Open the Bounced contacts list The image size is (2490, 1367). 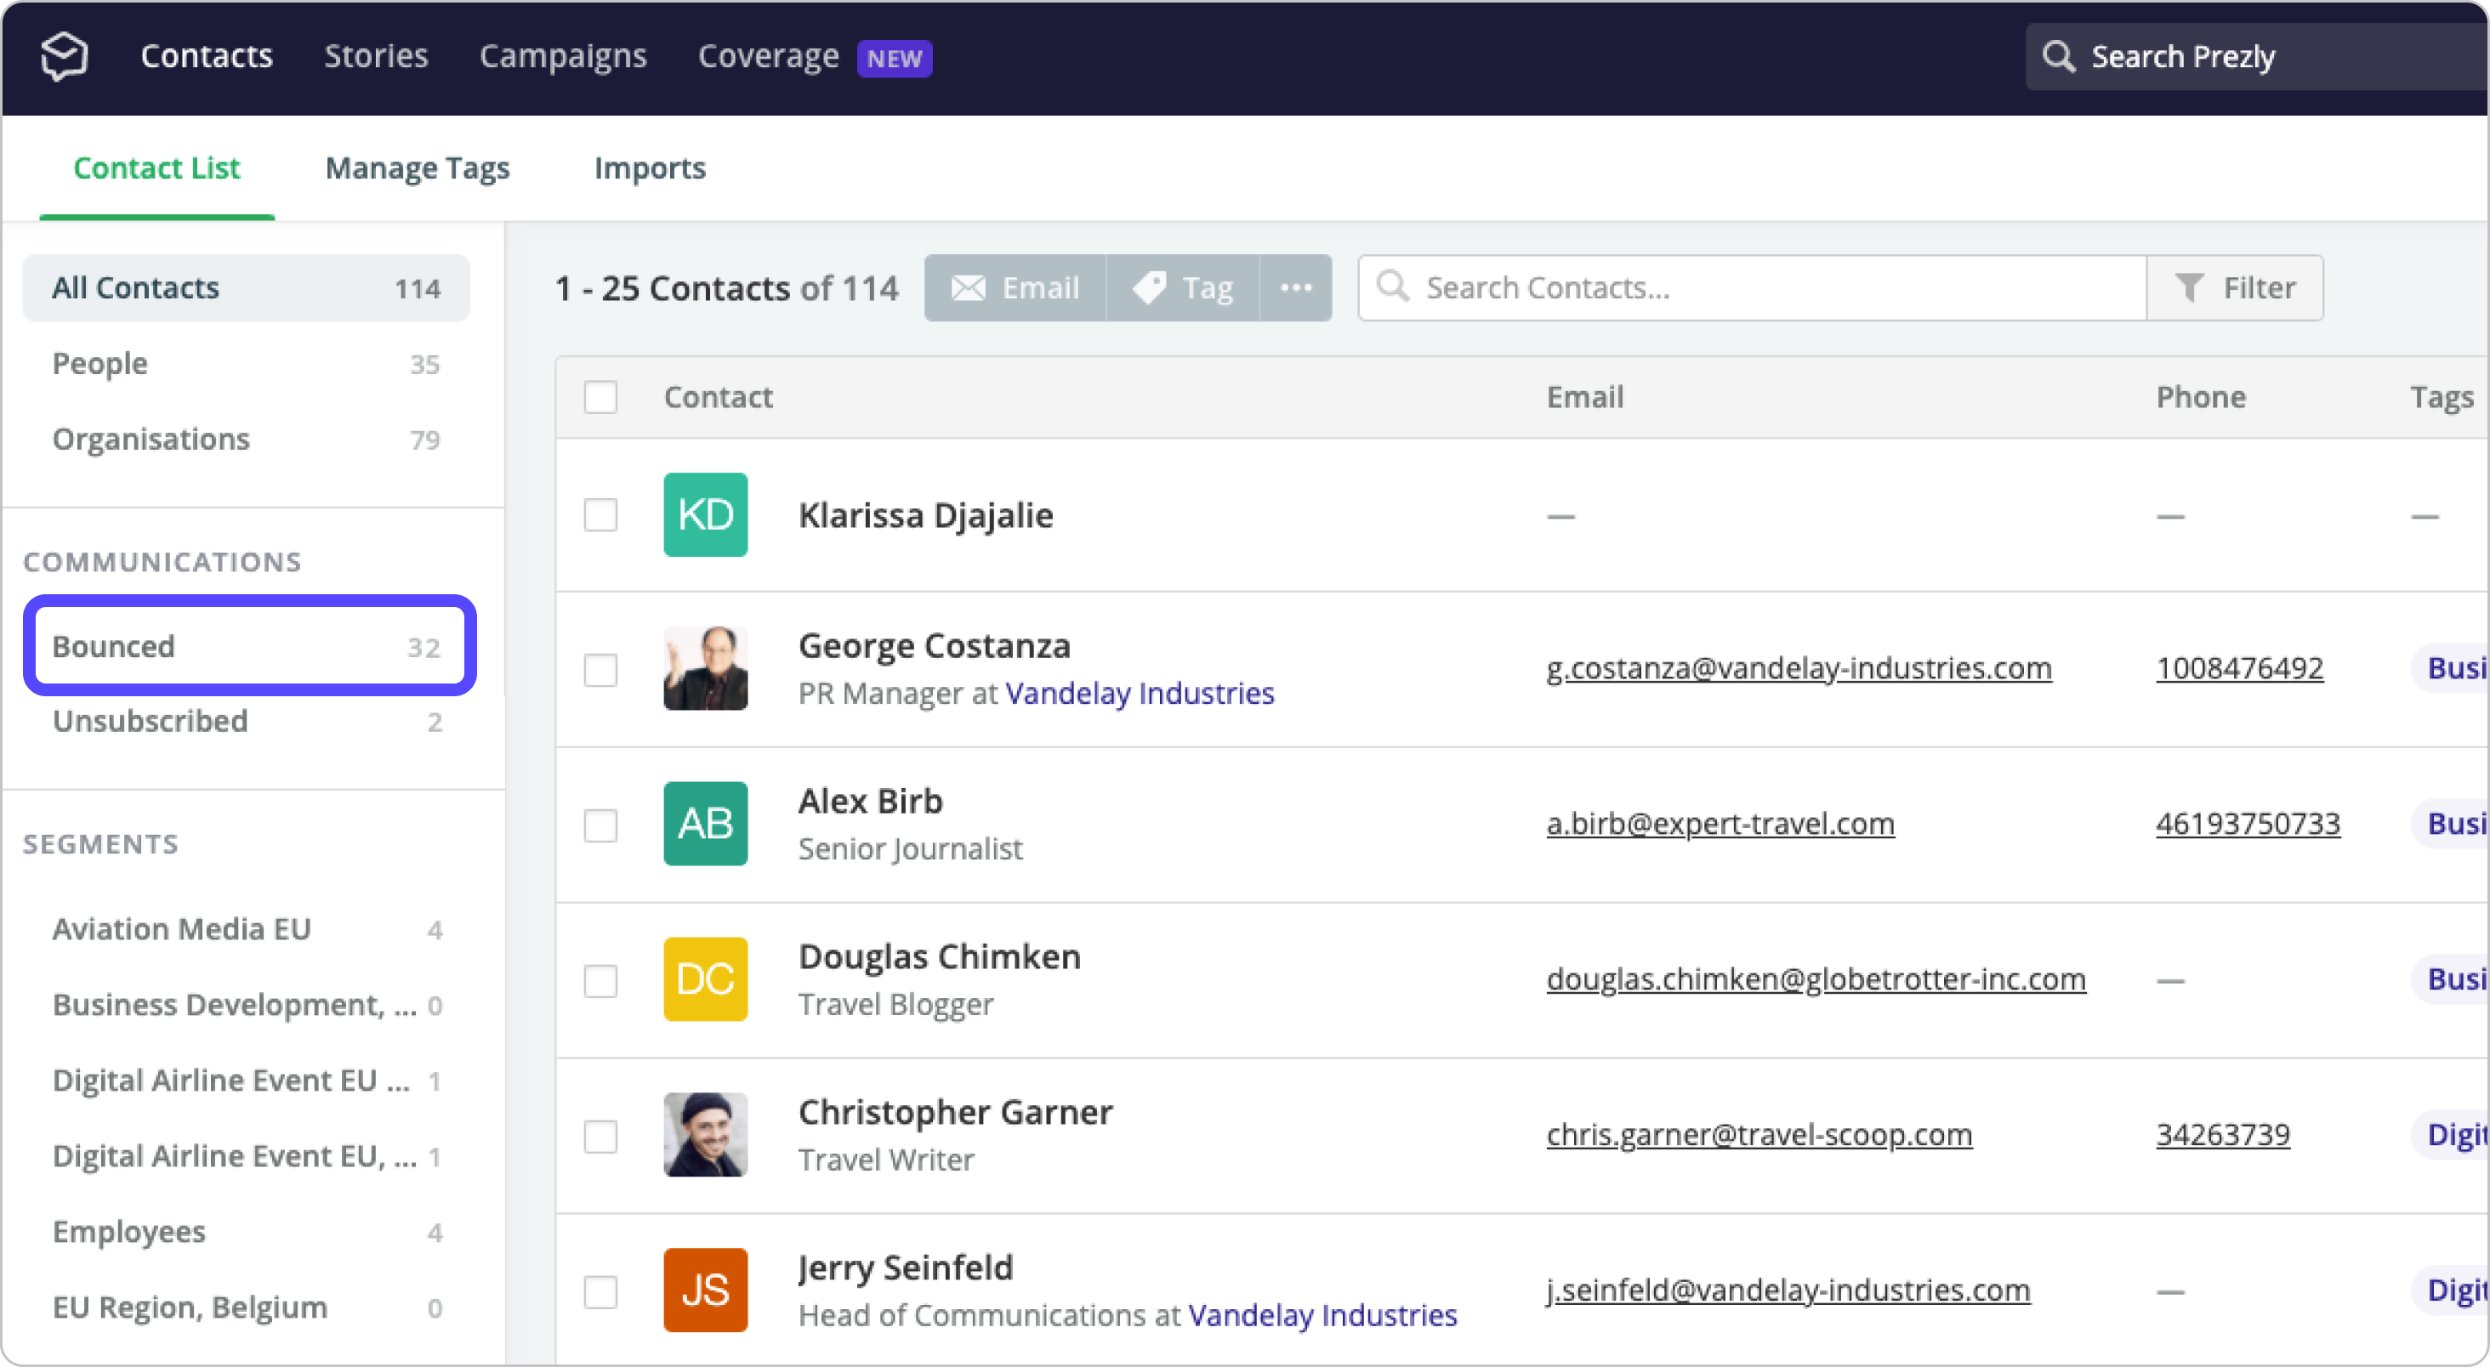(x=249, y=645)
